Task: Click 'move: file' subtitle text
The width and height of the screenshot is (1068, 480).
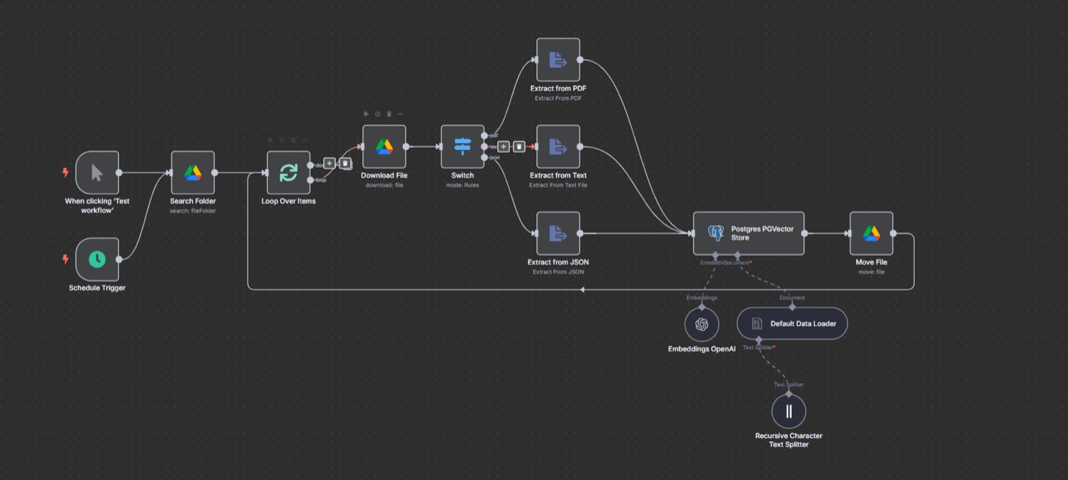Action: [871, 272]
